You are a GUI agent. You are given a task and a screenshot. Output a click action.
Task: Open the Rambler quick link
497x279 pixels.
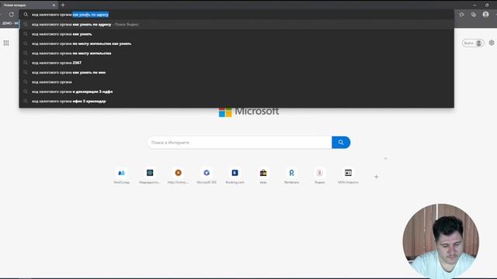[292, 176]
